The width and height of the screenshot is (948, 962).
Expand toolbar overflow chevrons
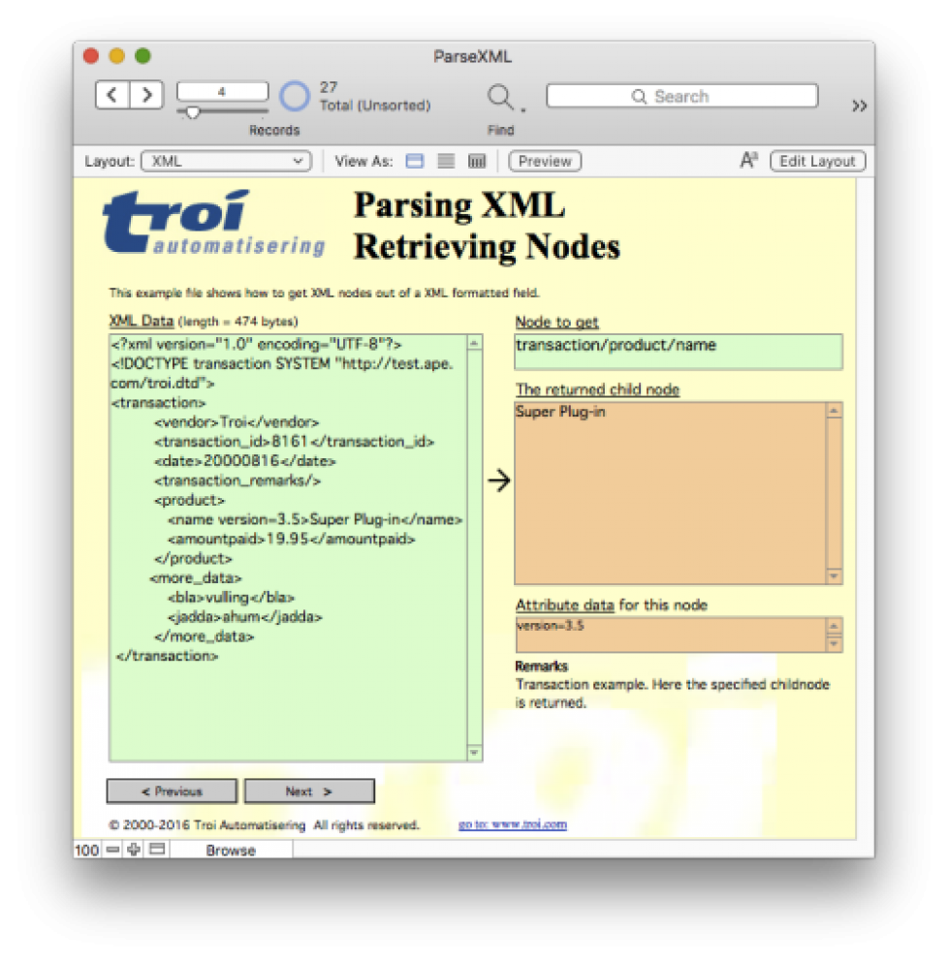pos(859,107)
